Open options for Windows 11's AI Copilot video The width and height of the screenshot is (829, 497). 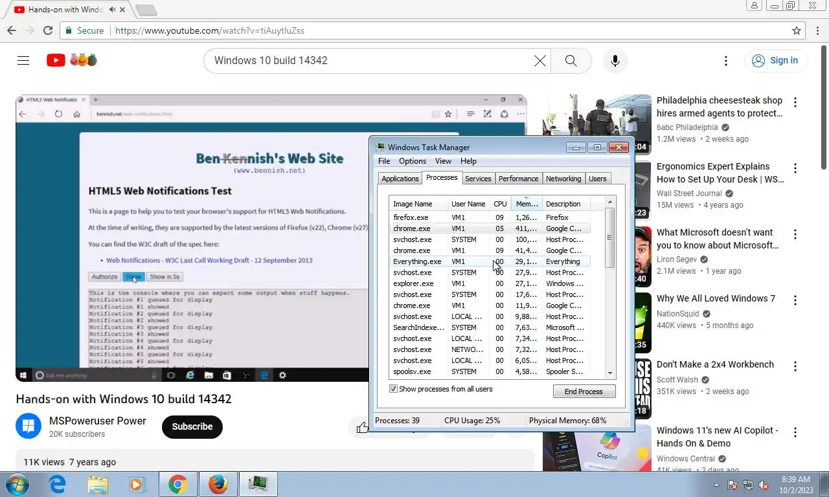pos(795,432)
